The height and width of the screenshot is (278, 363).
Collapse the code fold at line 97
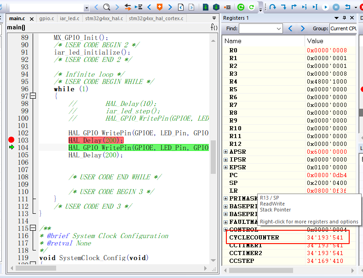(33, 95)
